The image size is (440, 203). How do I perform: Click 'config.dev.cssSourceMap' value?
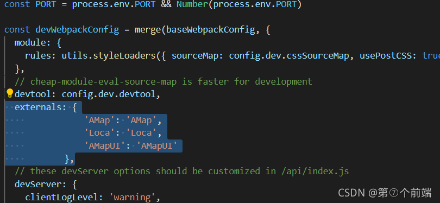(289, 56)
